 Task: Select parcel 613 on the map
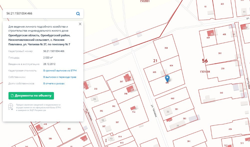[x=122, y=143]
